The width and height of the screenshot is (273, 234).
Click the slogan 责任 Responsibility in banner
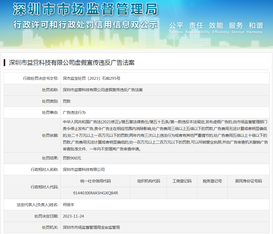[x=198, y=27]
